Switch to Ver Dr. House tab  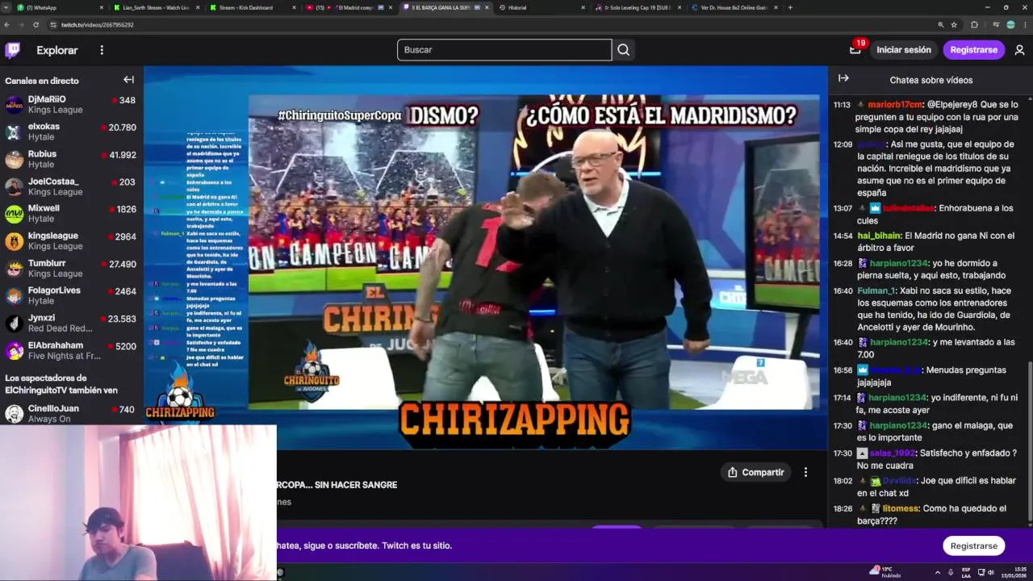(x=734, y=7)
